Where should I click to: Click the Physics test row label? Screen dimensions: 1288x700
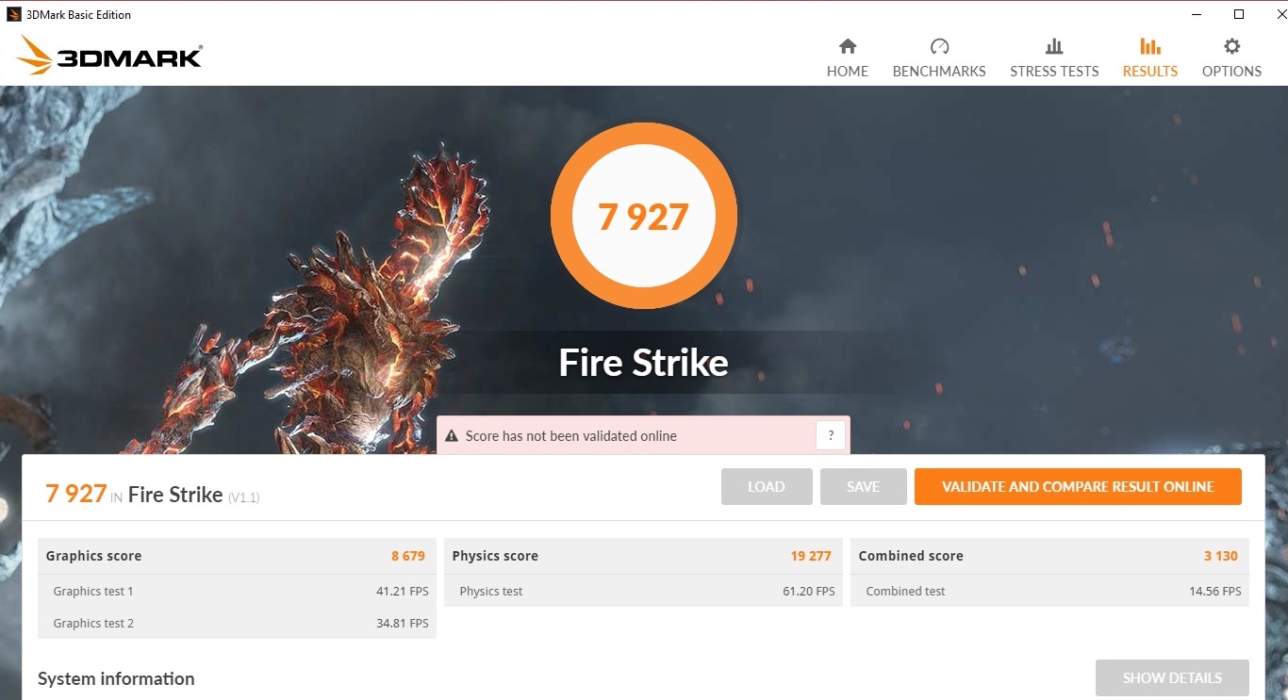(x=491, y=592)
